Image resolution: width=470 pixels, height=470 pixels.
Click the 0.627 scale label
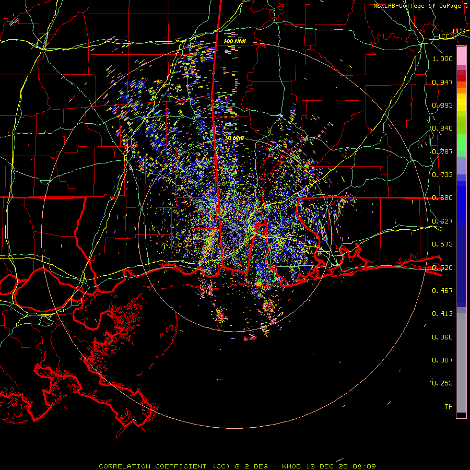point(442,221)
